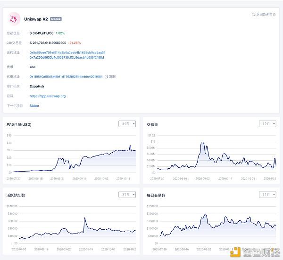Click the back arrow icon beside 返回DeFi首页
The height and width of the screenshot is (260, 283).
pos(254,15)
